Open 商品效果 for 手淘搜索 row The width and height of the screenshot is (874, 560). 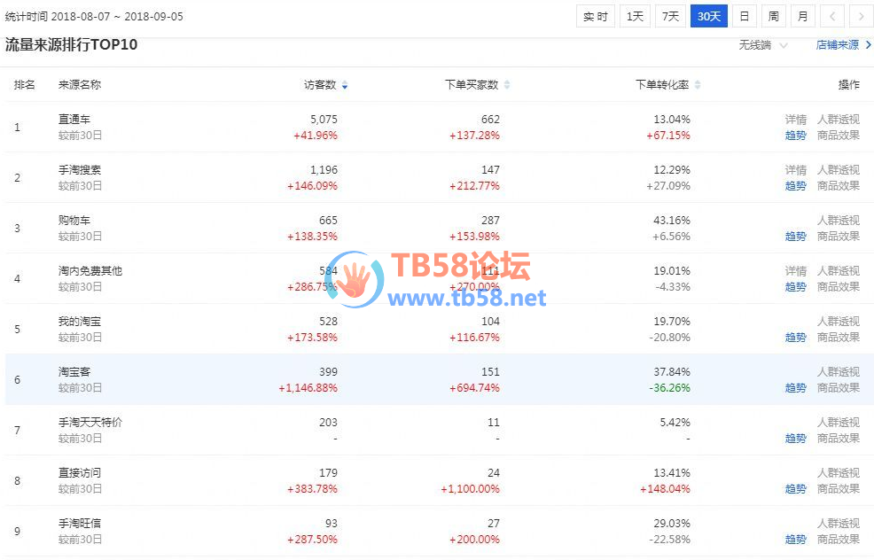839,186
